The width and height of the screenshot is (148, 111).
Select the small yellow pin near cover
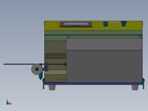[x=63, y=79]
